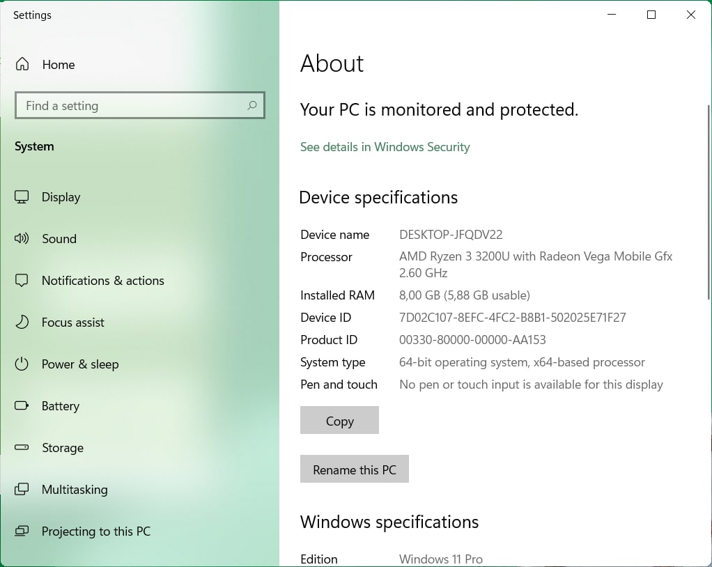This screenshot has height=567, width=712.
Task: Click the No pen or touch input text
Action: [x=531, y=385]
